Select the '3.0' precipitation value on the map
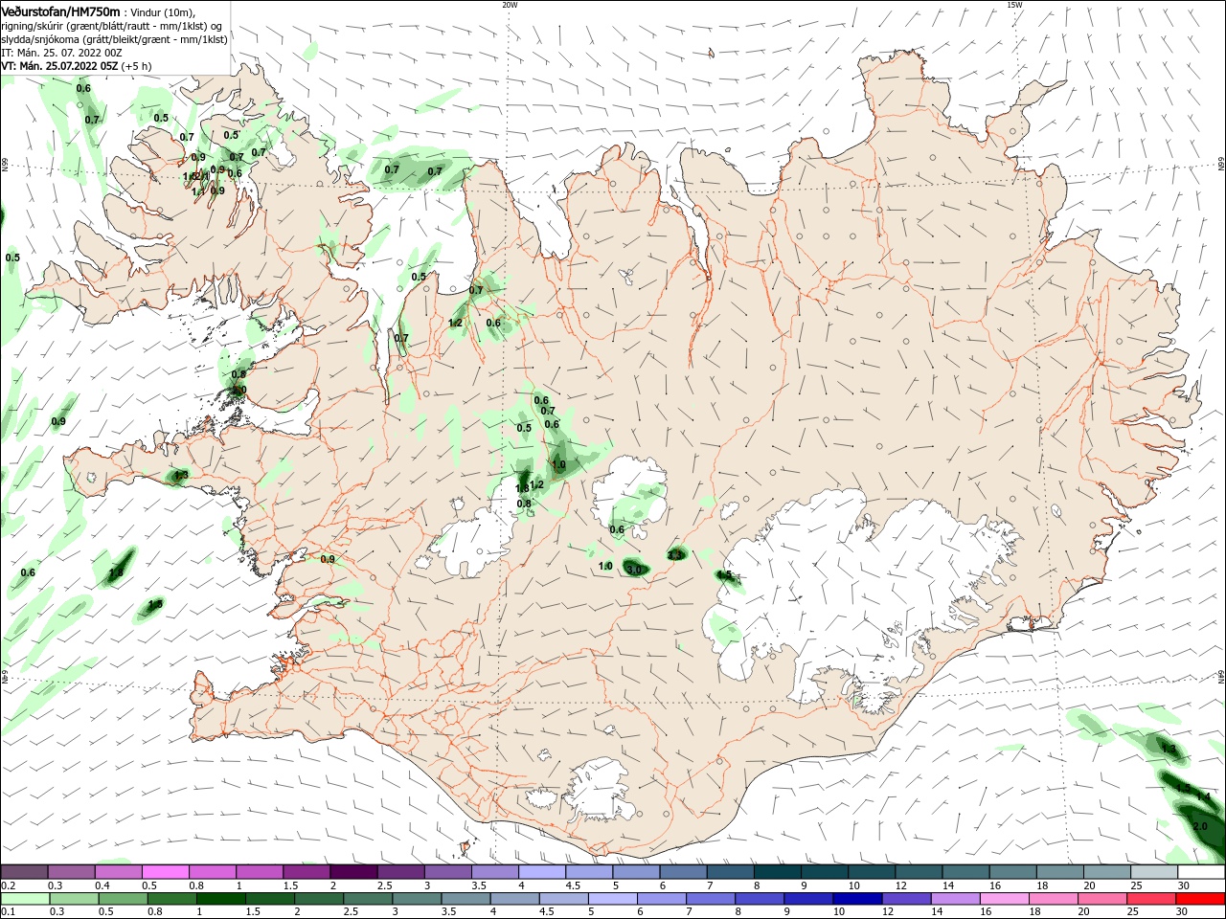Image resolution: width=1226 pixels, height=919 pixels. 634,570
